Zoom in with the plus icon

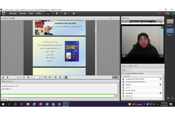[x=28, y=77]
